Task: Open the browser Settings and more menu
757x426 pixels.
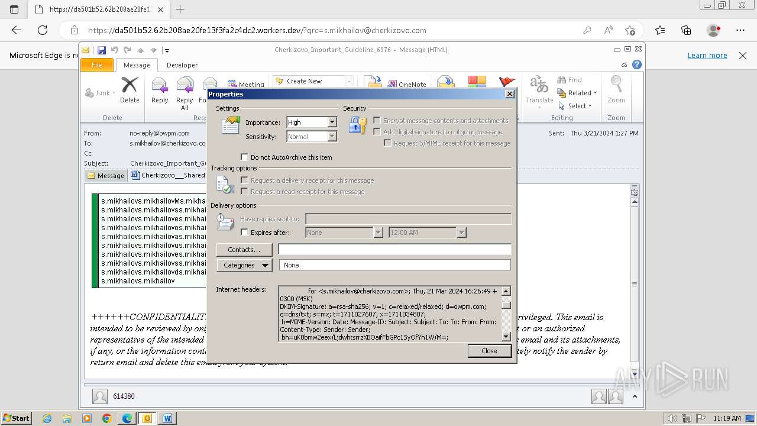Action: 740,30
